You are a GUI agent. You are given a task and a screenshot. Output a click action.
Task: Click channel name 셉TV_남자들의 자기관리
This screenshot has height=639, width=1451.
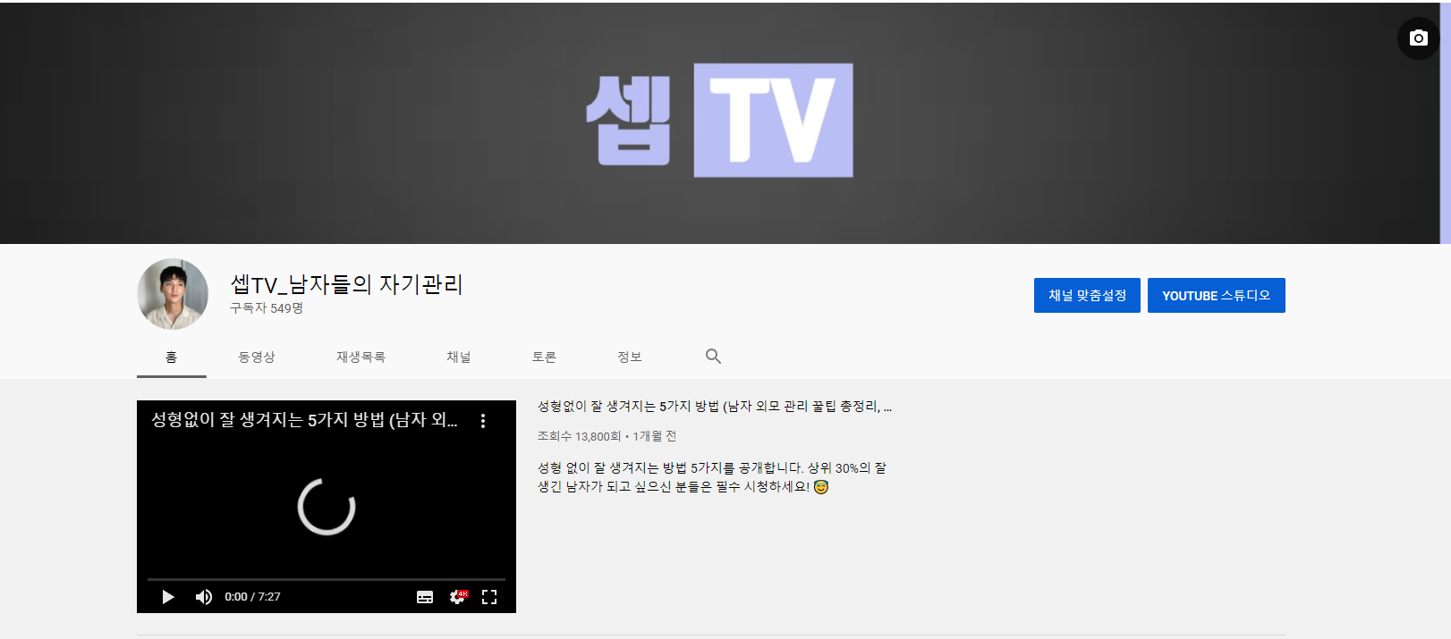click(x=346, y=284)
